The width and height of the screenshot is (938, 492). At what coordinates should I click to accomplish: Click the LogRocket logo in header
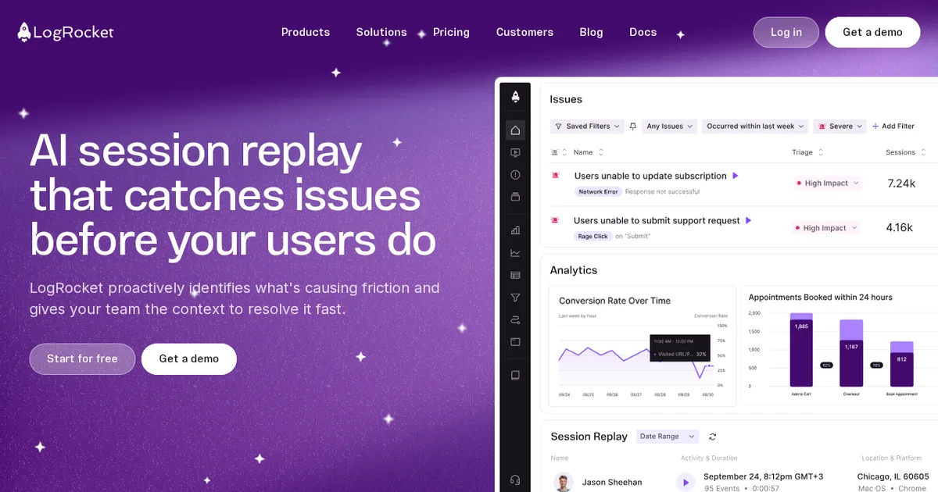tap(66, 32)
